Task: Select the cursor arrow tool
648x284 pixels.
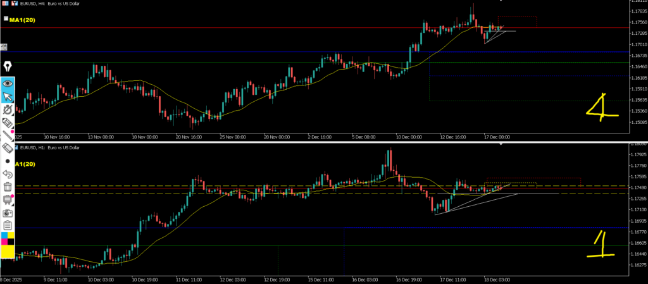Action: pos(8,97)
